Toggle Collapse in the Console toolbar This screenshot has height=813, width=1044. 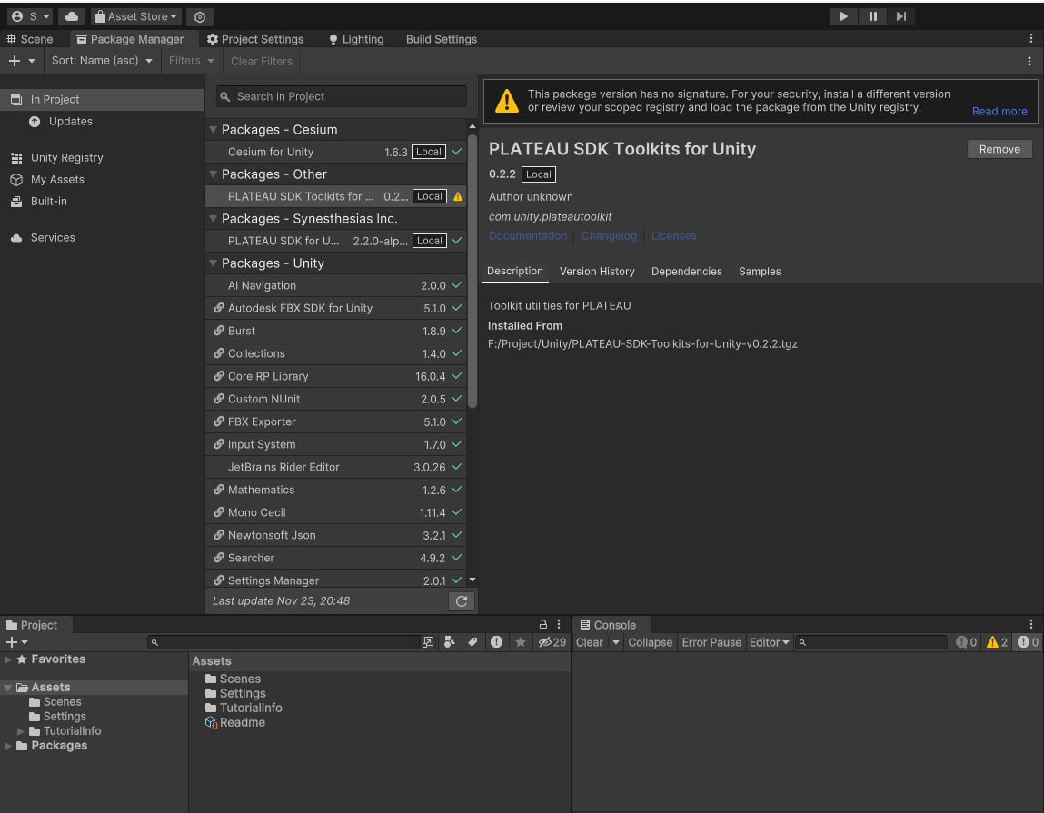click(x=651, y=642)
